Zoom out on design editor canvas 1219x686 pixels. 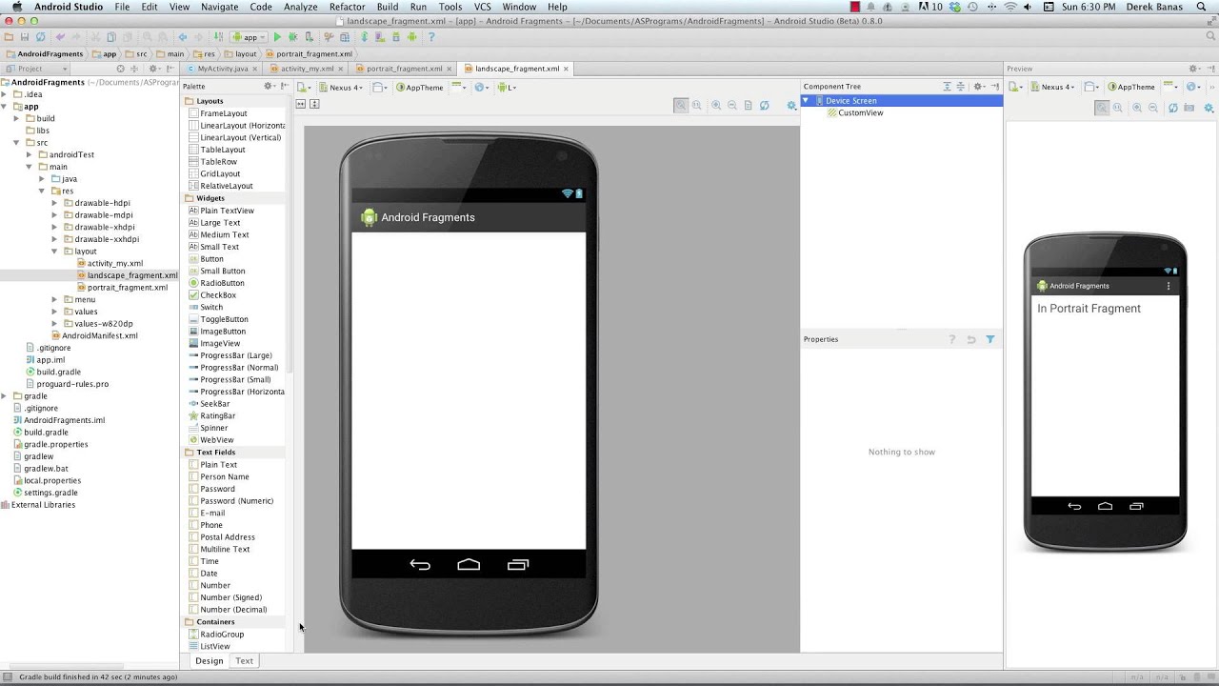click(x=732, y=106)
